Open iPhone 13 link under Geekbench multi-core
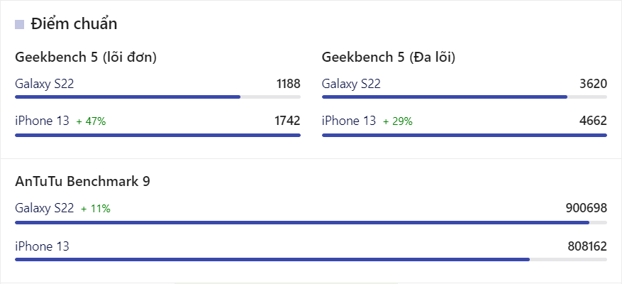Screen dimensions: 622x284 [349, 121]
